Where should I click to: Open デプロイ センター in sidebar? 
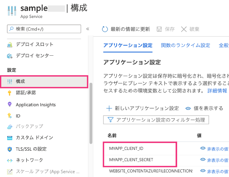point(34,56)
